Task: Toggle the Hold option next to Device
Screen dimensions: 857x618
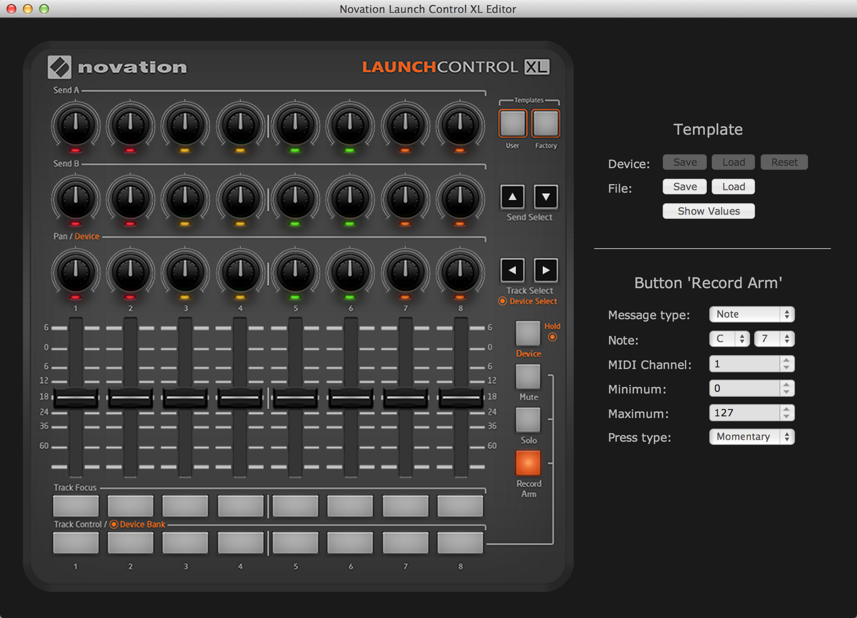Action: [x=553, y=337]
